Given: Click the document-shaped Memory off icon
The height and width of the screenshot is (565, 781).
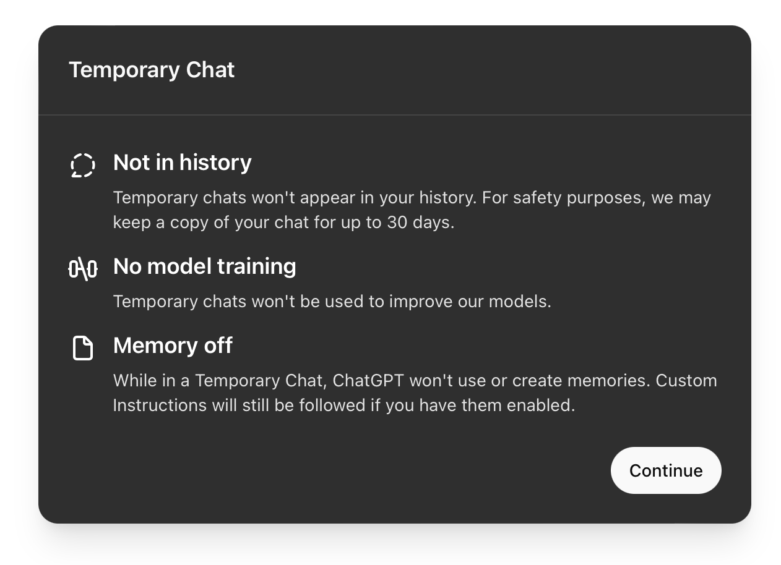Looking at the screenshot, I should (82, 348).
